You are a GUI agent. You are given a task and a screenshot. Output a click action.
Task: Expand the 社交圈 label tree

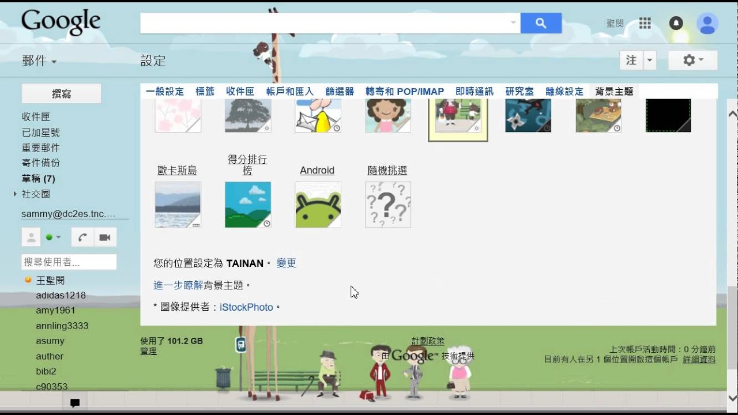15,194
